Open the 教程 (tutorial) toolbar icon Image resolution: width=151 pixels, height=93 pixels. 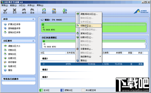tap(54, 11)
